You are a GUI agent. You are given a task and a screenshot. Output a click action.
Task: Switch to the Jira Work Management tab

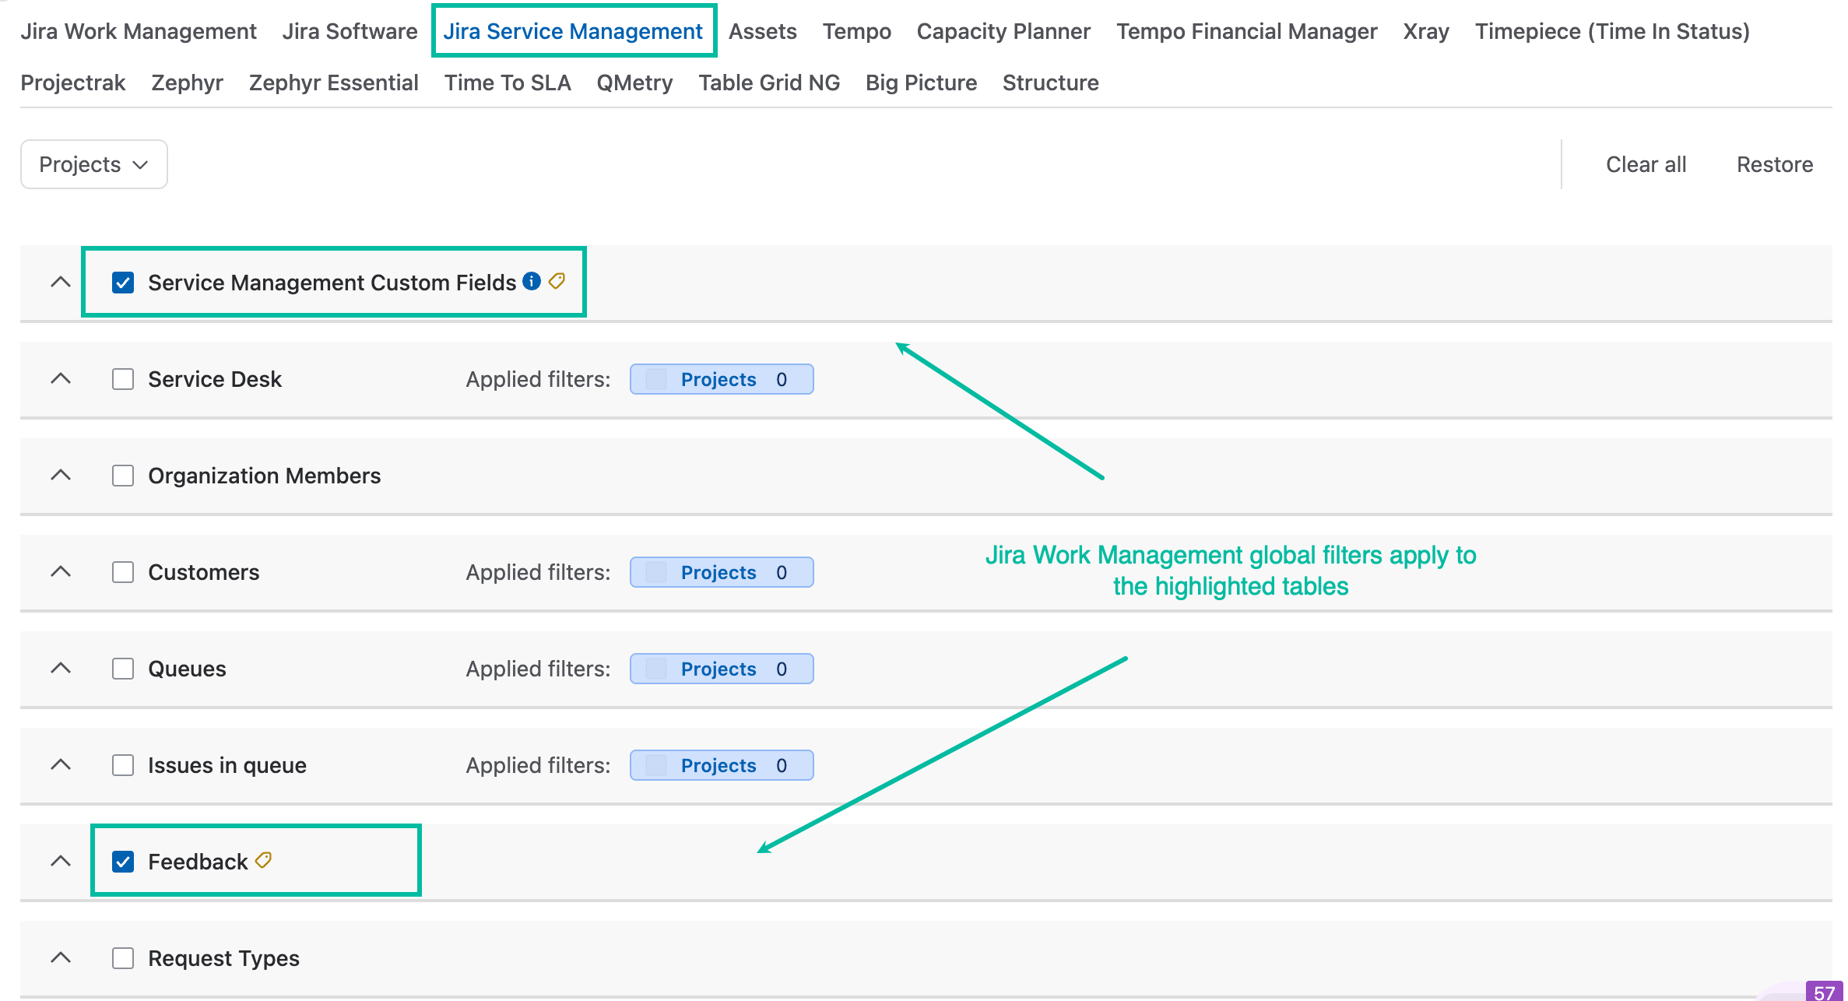139,31
